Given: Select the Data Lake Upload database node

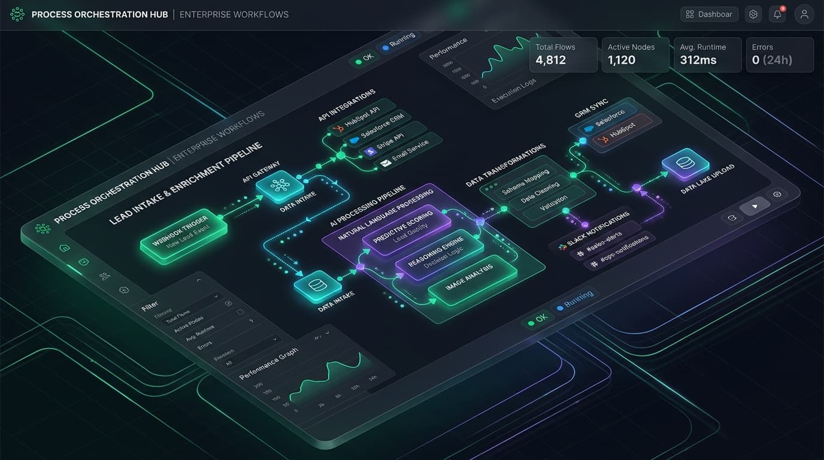Looking at the screenshot, I should click(x=685, y=163).
